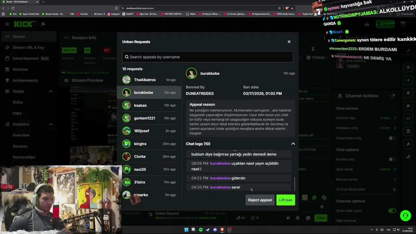The width and height of the screenshot is (416, 234).
Task: Open Spotify from the taskbar
Action: [x=201, y=230]
